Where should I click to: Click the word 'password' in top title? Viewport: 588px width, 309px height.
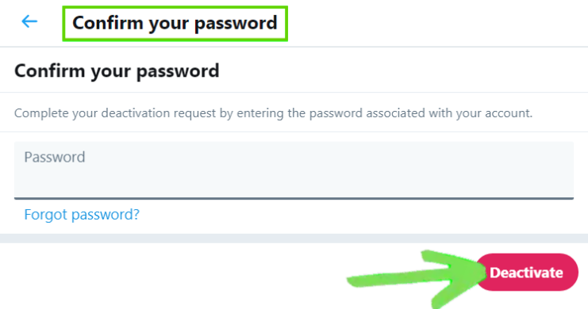pyautogui.click(x=236, y=24)
